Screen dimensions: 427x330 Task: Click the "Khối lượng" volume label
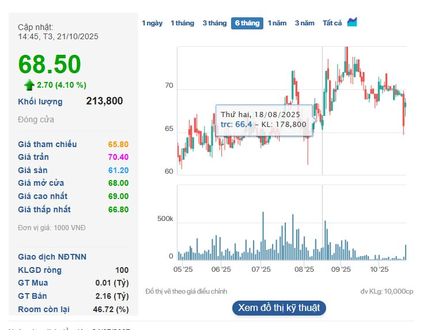coord(40,102)
